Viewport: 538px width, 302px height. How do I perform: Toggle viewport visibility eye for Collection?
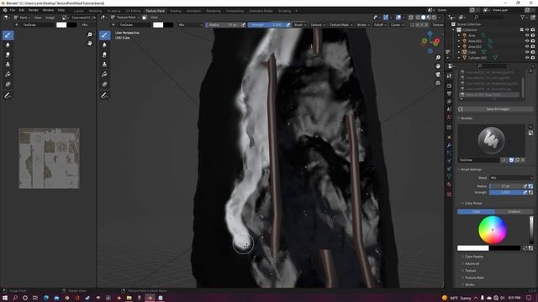tap(527, 30)
